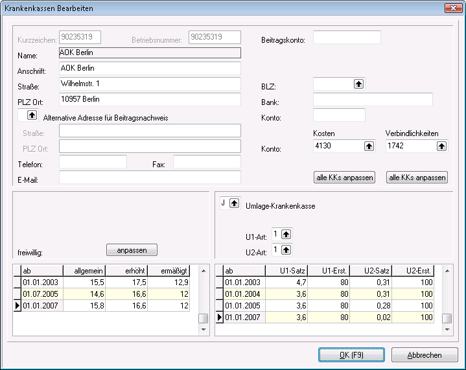466x370 pixels.
Task: Open the Kosten Konto lookup arrow
Action: point(369,146)
